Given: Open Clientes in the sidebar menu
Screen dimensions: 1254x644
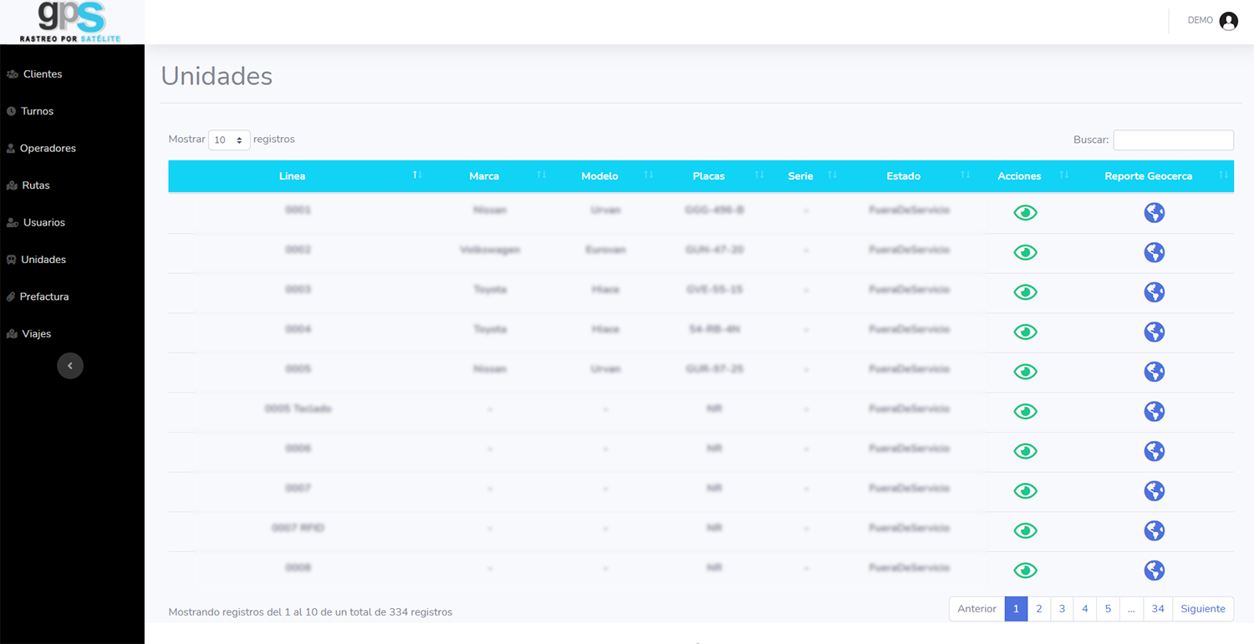Looking at the screenshot, I should (x=43, y=74).
